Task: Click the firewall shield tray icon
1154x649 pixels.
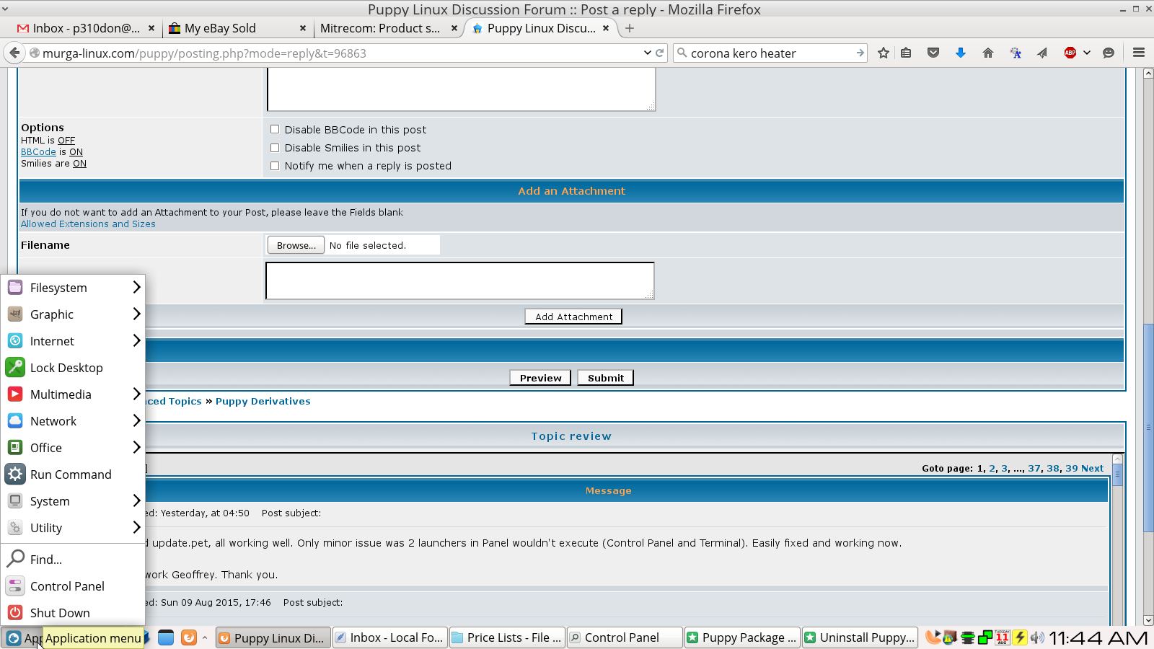Action: [x=950, y=637]
